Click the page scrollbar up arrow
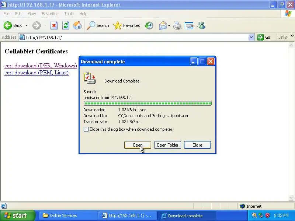 (291, 45)
